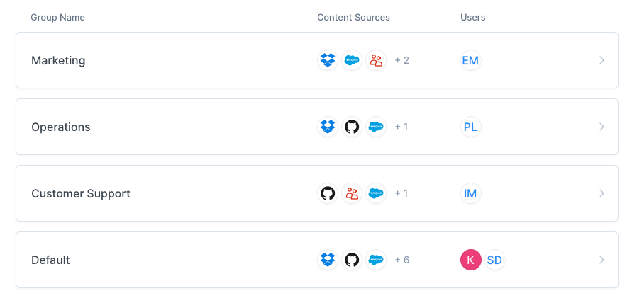Click the pink K user avatar
Viewport: 632px width, 298px height.
471,260
